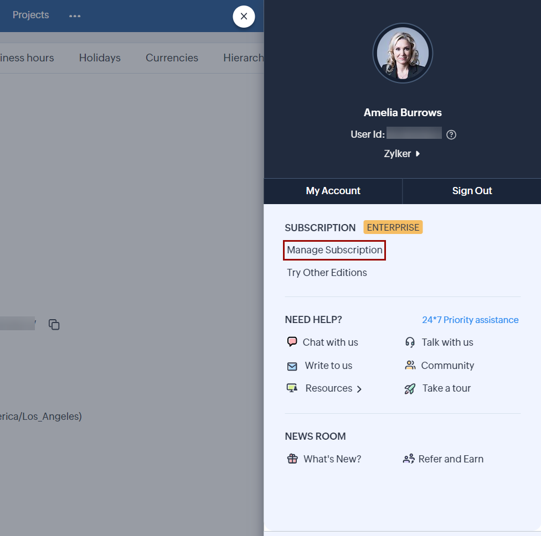
Task: Click Amelia Burrows profile picture
Action: coord(403,54)
